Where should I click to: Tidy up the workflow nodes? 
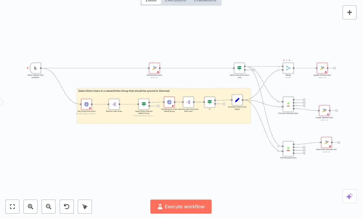[x=85, y=207]
